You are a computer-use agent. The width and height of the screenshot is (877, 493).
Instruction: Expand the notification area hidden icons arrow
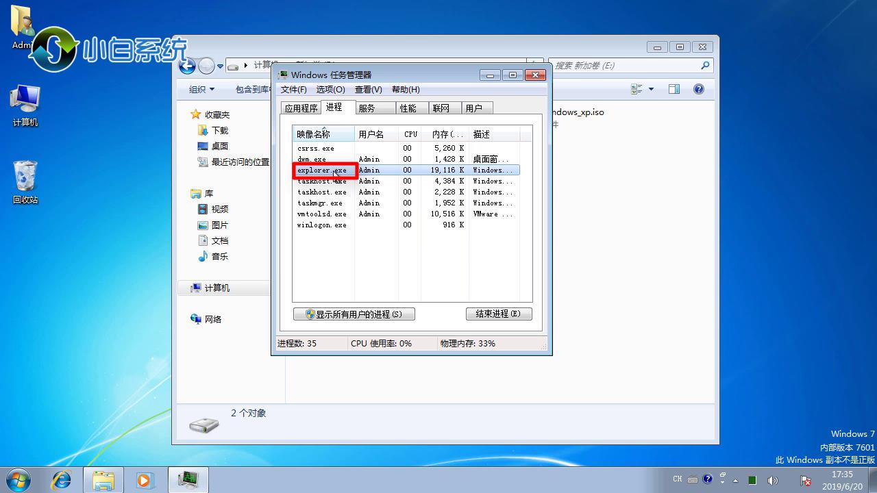coord(737,480)
